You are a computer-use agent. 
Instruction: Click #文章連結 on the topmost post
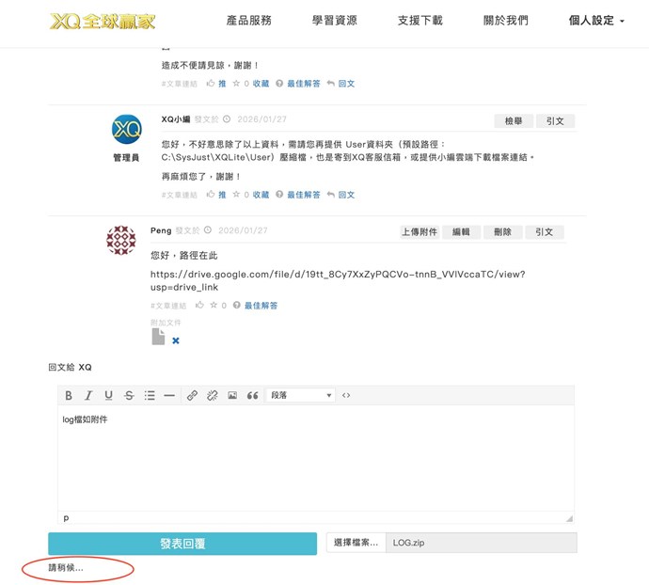click(x=180, y=84)
